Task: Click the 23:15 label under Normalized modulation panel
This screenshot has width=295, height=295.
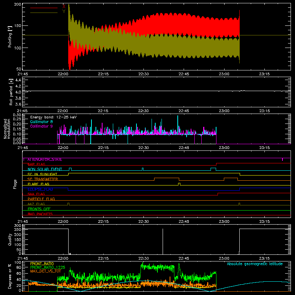Action: [264, 148]
